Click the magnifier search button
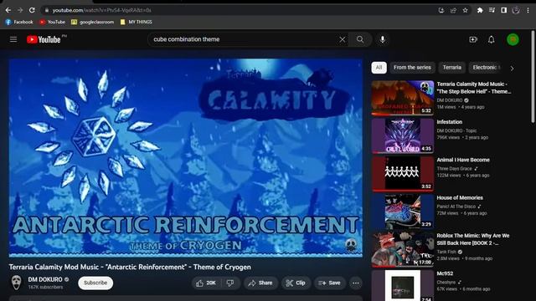Screen dimensions: 536x301 click(x=360, y=39)
